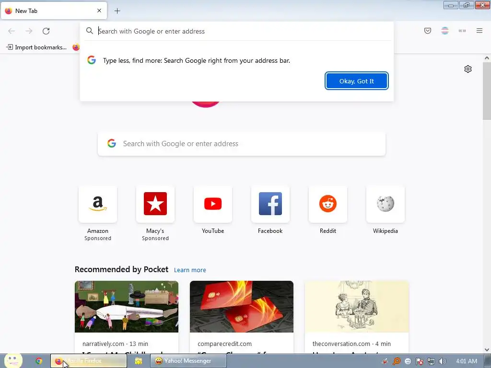Click the network tray icon

pyautogui.click(x=431, y=361)
